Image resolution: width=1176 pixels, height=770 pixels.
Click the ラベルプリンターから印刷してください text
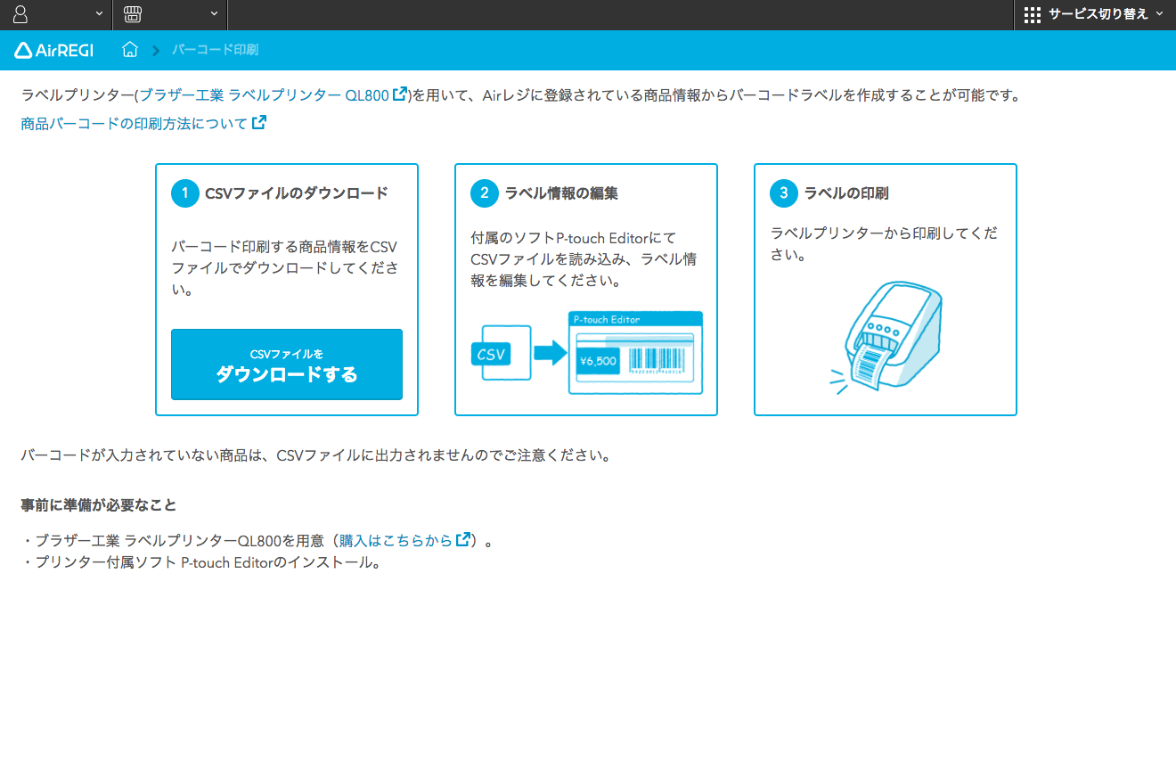coord(884,243)
